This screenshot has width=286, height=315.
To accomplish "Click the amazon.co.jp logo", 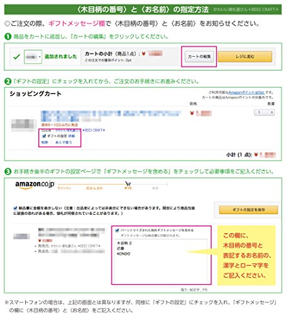I will 35,185.
